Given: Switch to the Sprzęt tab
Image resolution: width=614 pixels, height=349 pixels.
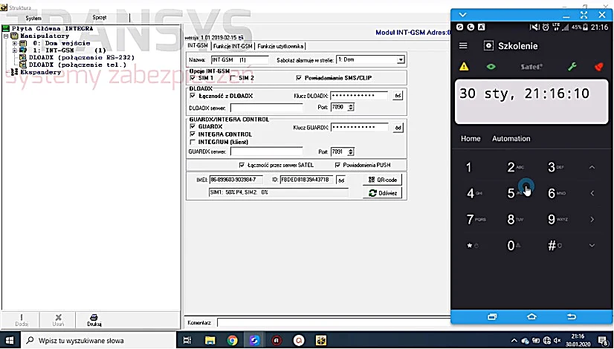Looking at the screenshot, I should (100, 18).
